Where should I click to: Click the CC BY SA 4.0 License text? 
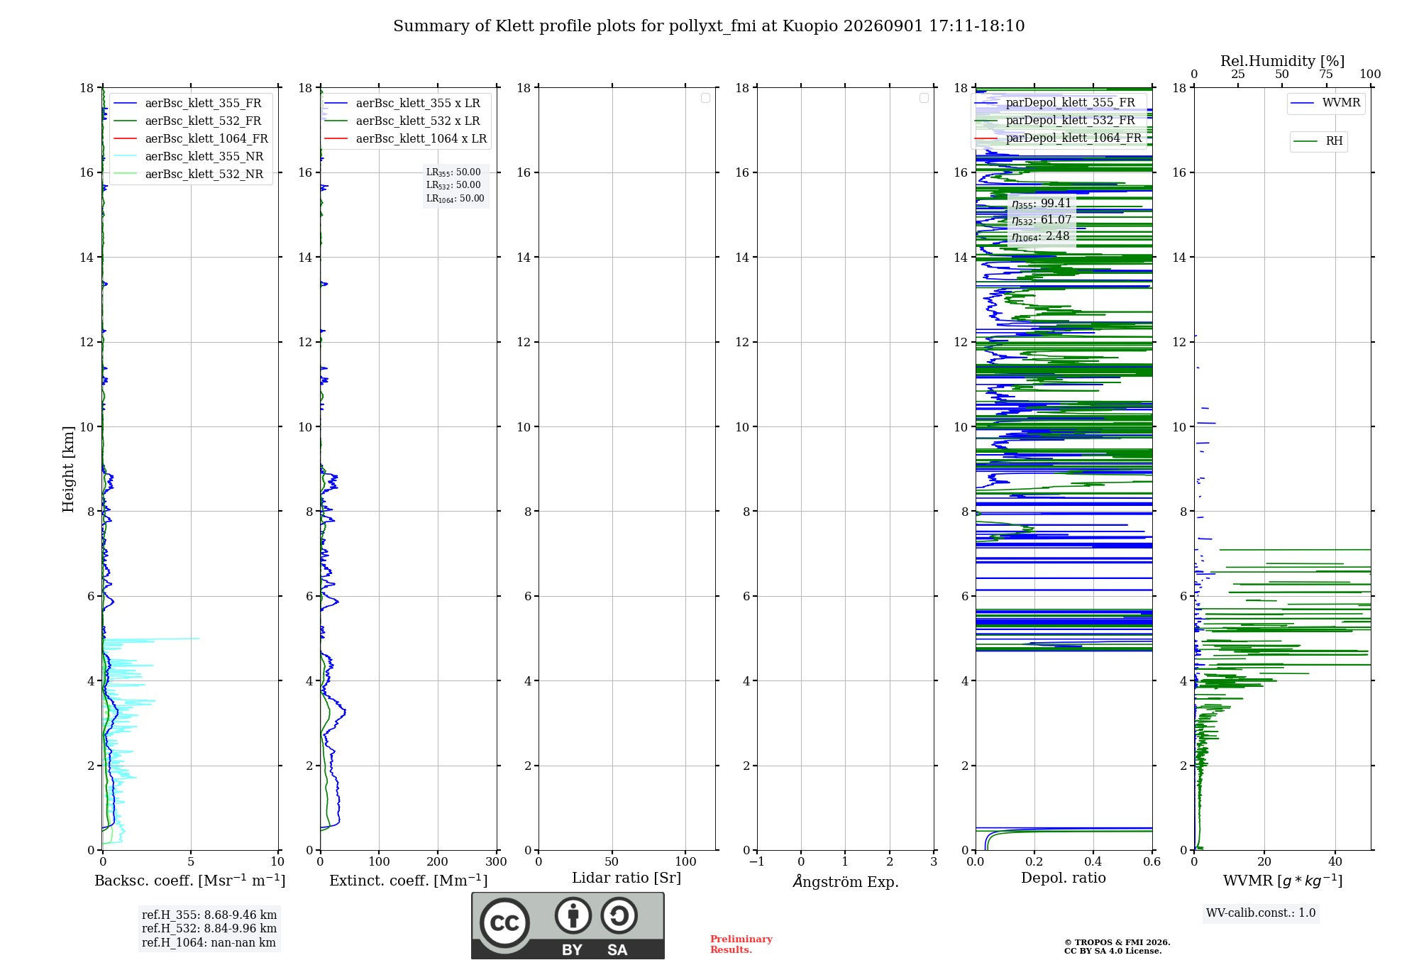click(1112, 952)
